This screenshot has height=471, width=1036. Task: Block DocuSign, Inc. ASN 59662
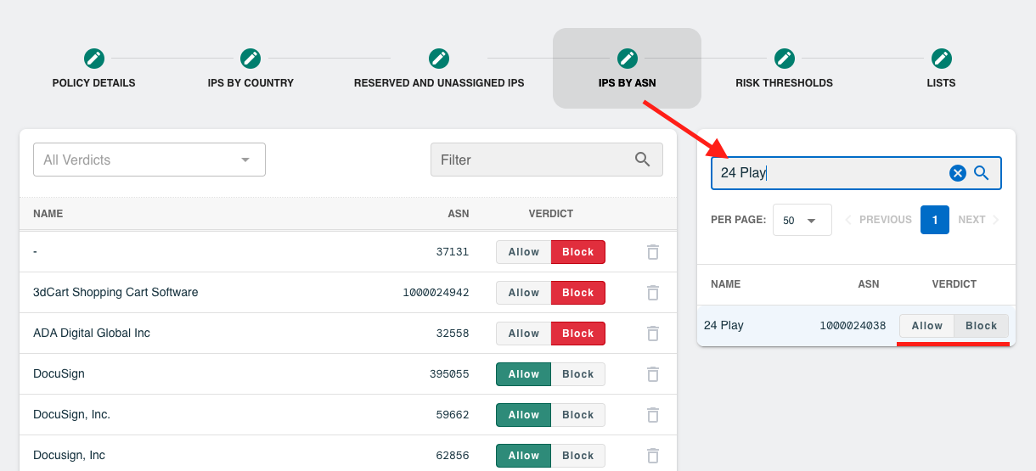point(578,415)
